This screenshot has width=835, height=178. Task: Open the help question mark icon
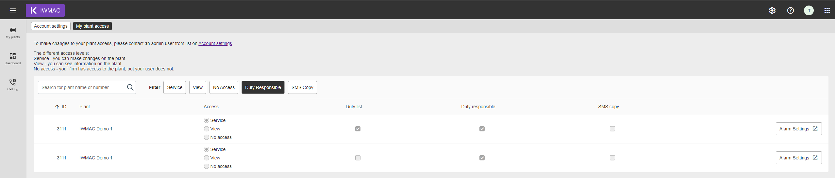(791, 10)
